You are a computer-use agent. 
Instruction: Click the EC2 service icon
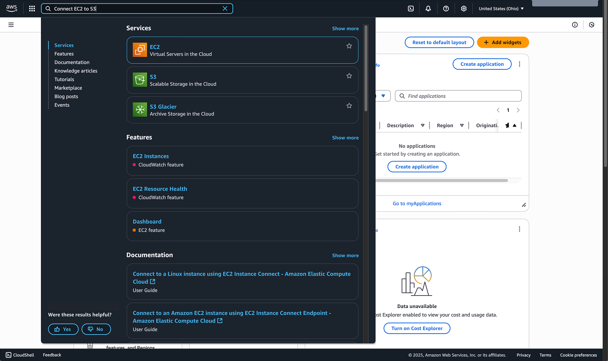click(140, 50)
